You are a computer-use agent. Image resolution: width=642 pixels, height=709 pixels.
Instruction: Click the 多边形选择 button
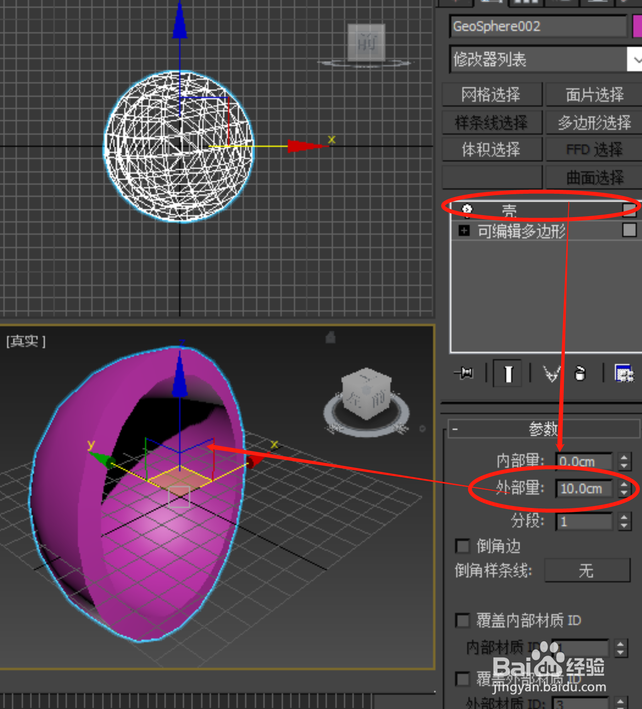tap(593, 122)
